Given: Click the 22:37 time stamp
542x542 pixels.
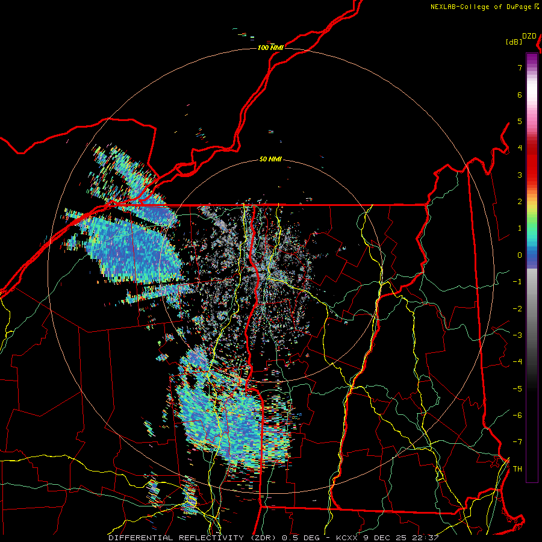Looking at the screenshot, I should tap(425, 538).
